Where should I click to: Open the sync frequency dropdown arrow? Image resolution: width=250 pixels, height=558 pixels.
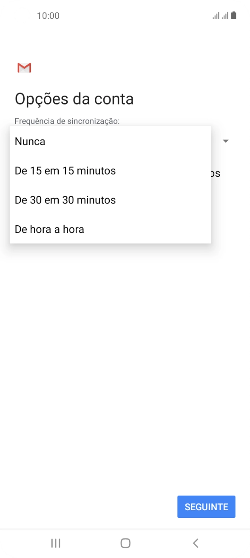coord(226,141)
